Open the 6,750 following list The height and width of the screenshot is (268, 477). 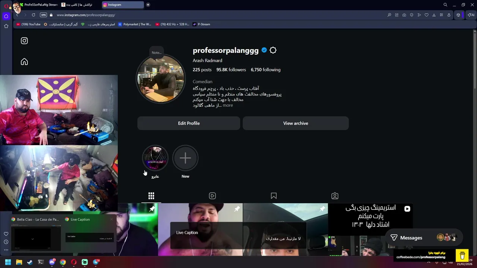coord(265,70)
